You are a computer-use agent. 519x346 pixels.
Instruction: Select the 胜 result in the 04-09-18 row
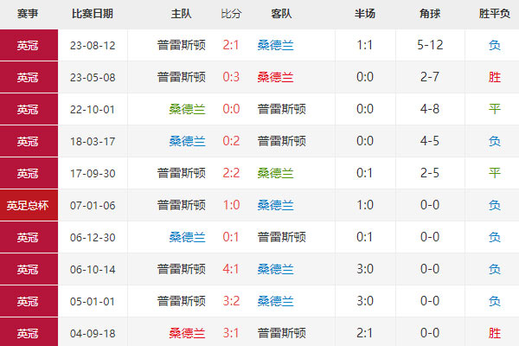494,333
